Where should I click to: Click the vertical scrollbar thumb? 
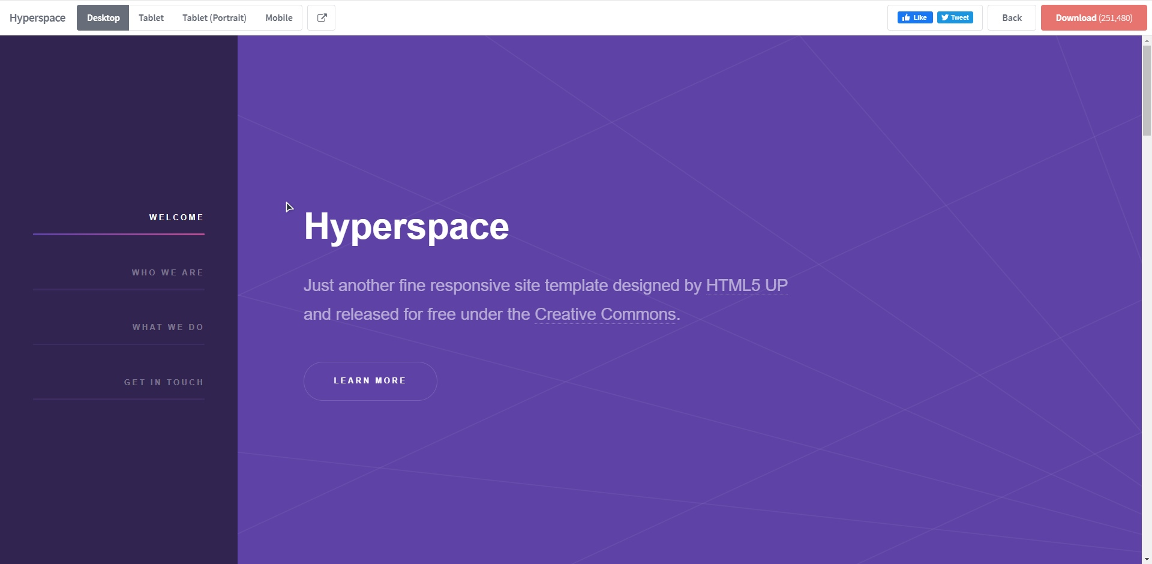[x=1147, y=91]
